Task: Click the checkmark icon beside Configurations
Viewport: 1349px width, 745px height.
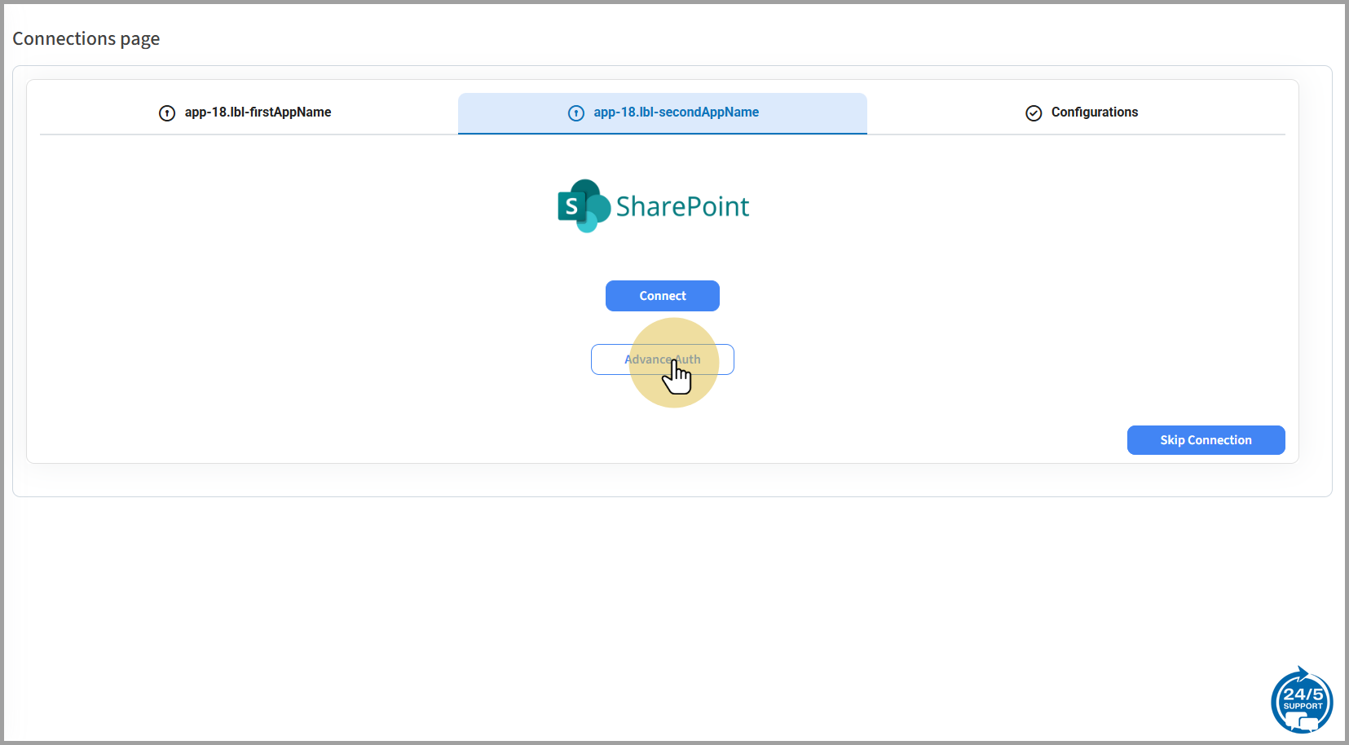Action: pos(1034,113)
